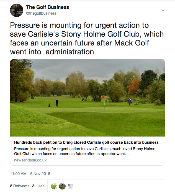Click the green grass logo liker avatar
The image size is (175, 192).
[x=55, y=186]
